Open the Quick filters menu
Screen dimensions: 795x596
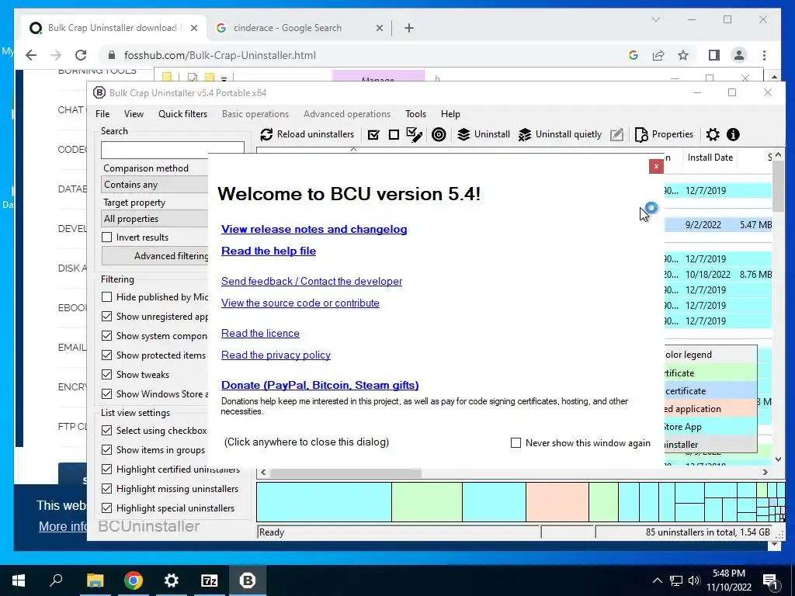(182, 114)
